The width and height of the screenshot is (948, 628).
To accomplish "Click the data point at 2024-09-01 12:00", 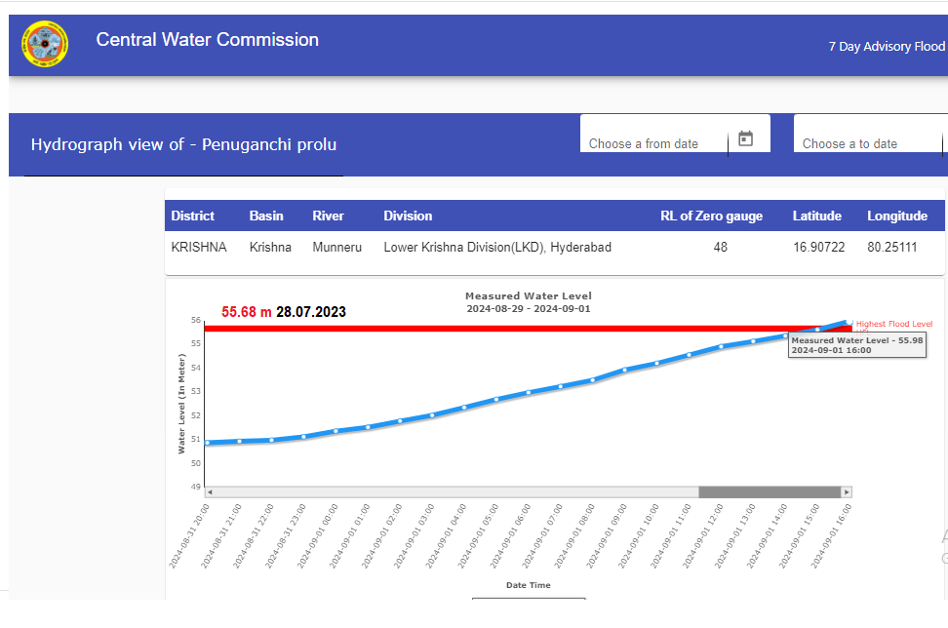I will pyautogui.click(x=722, y=346).
